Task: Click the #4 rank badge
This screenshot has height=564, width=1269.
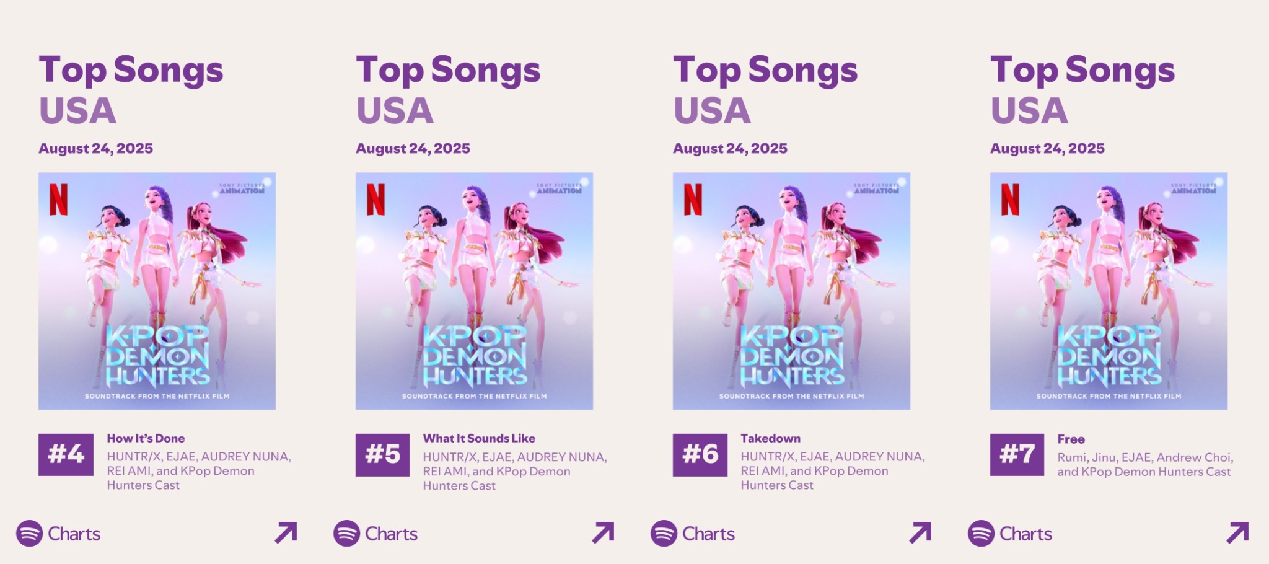Action: point(66,454)
